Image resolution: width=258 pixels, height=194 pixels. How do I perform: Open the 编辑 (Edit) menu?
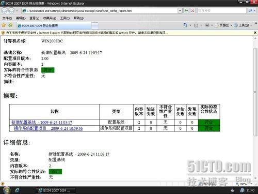tap(21, 18)
